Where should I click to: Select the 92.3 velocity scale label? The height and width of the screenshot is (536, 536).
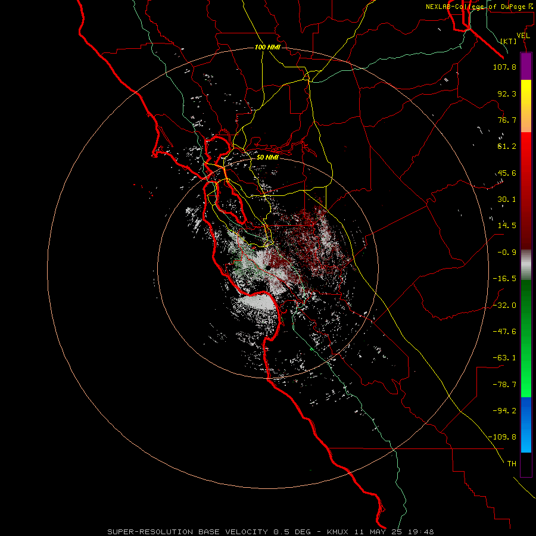click(507, 94)
